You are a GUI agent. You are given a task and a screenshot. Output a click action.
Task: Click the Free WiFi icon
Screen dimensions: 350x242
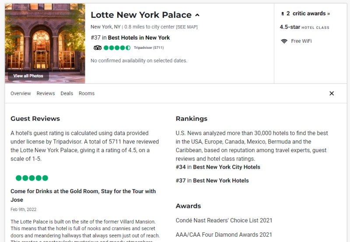[284, 41]
